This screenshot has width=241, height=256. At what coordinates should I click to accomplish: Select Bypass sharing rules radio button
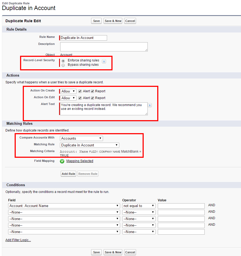(x=63, y=65)
